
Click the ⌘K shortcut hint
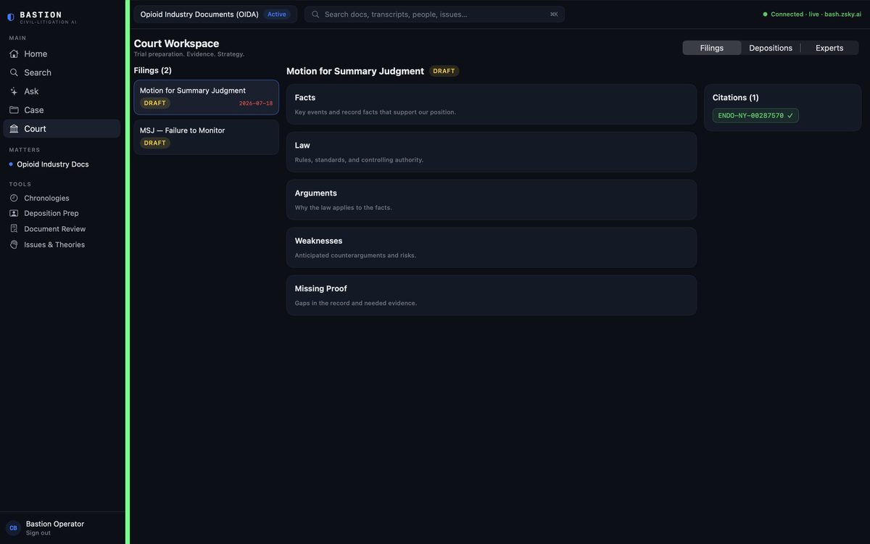(x=554, y=14)
